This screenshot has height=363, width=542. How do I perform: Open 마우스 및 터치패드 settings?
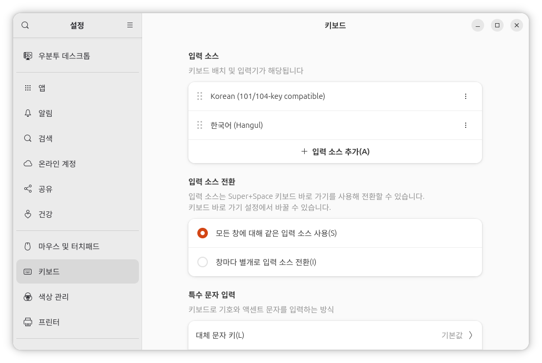tap(68, 246)
